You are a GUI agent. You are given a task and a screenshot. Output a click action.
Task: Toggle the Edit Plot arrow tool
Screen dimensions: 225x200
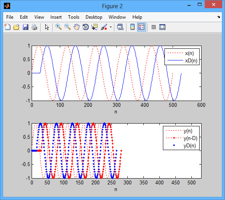click(x=47, y=27)
